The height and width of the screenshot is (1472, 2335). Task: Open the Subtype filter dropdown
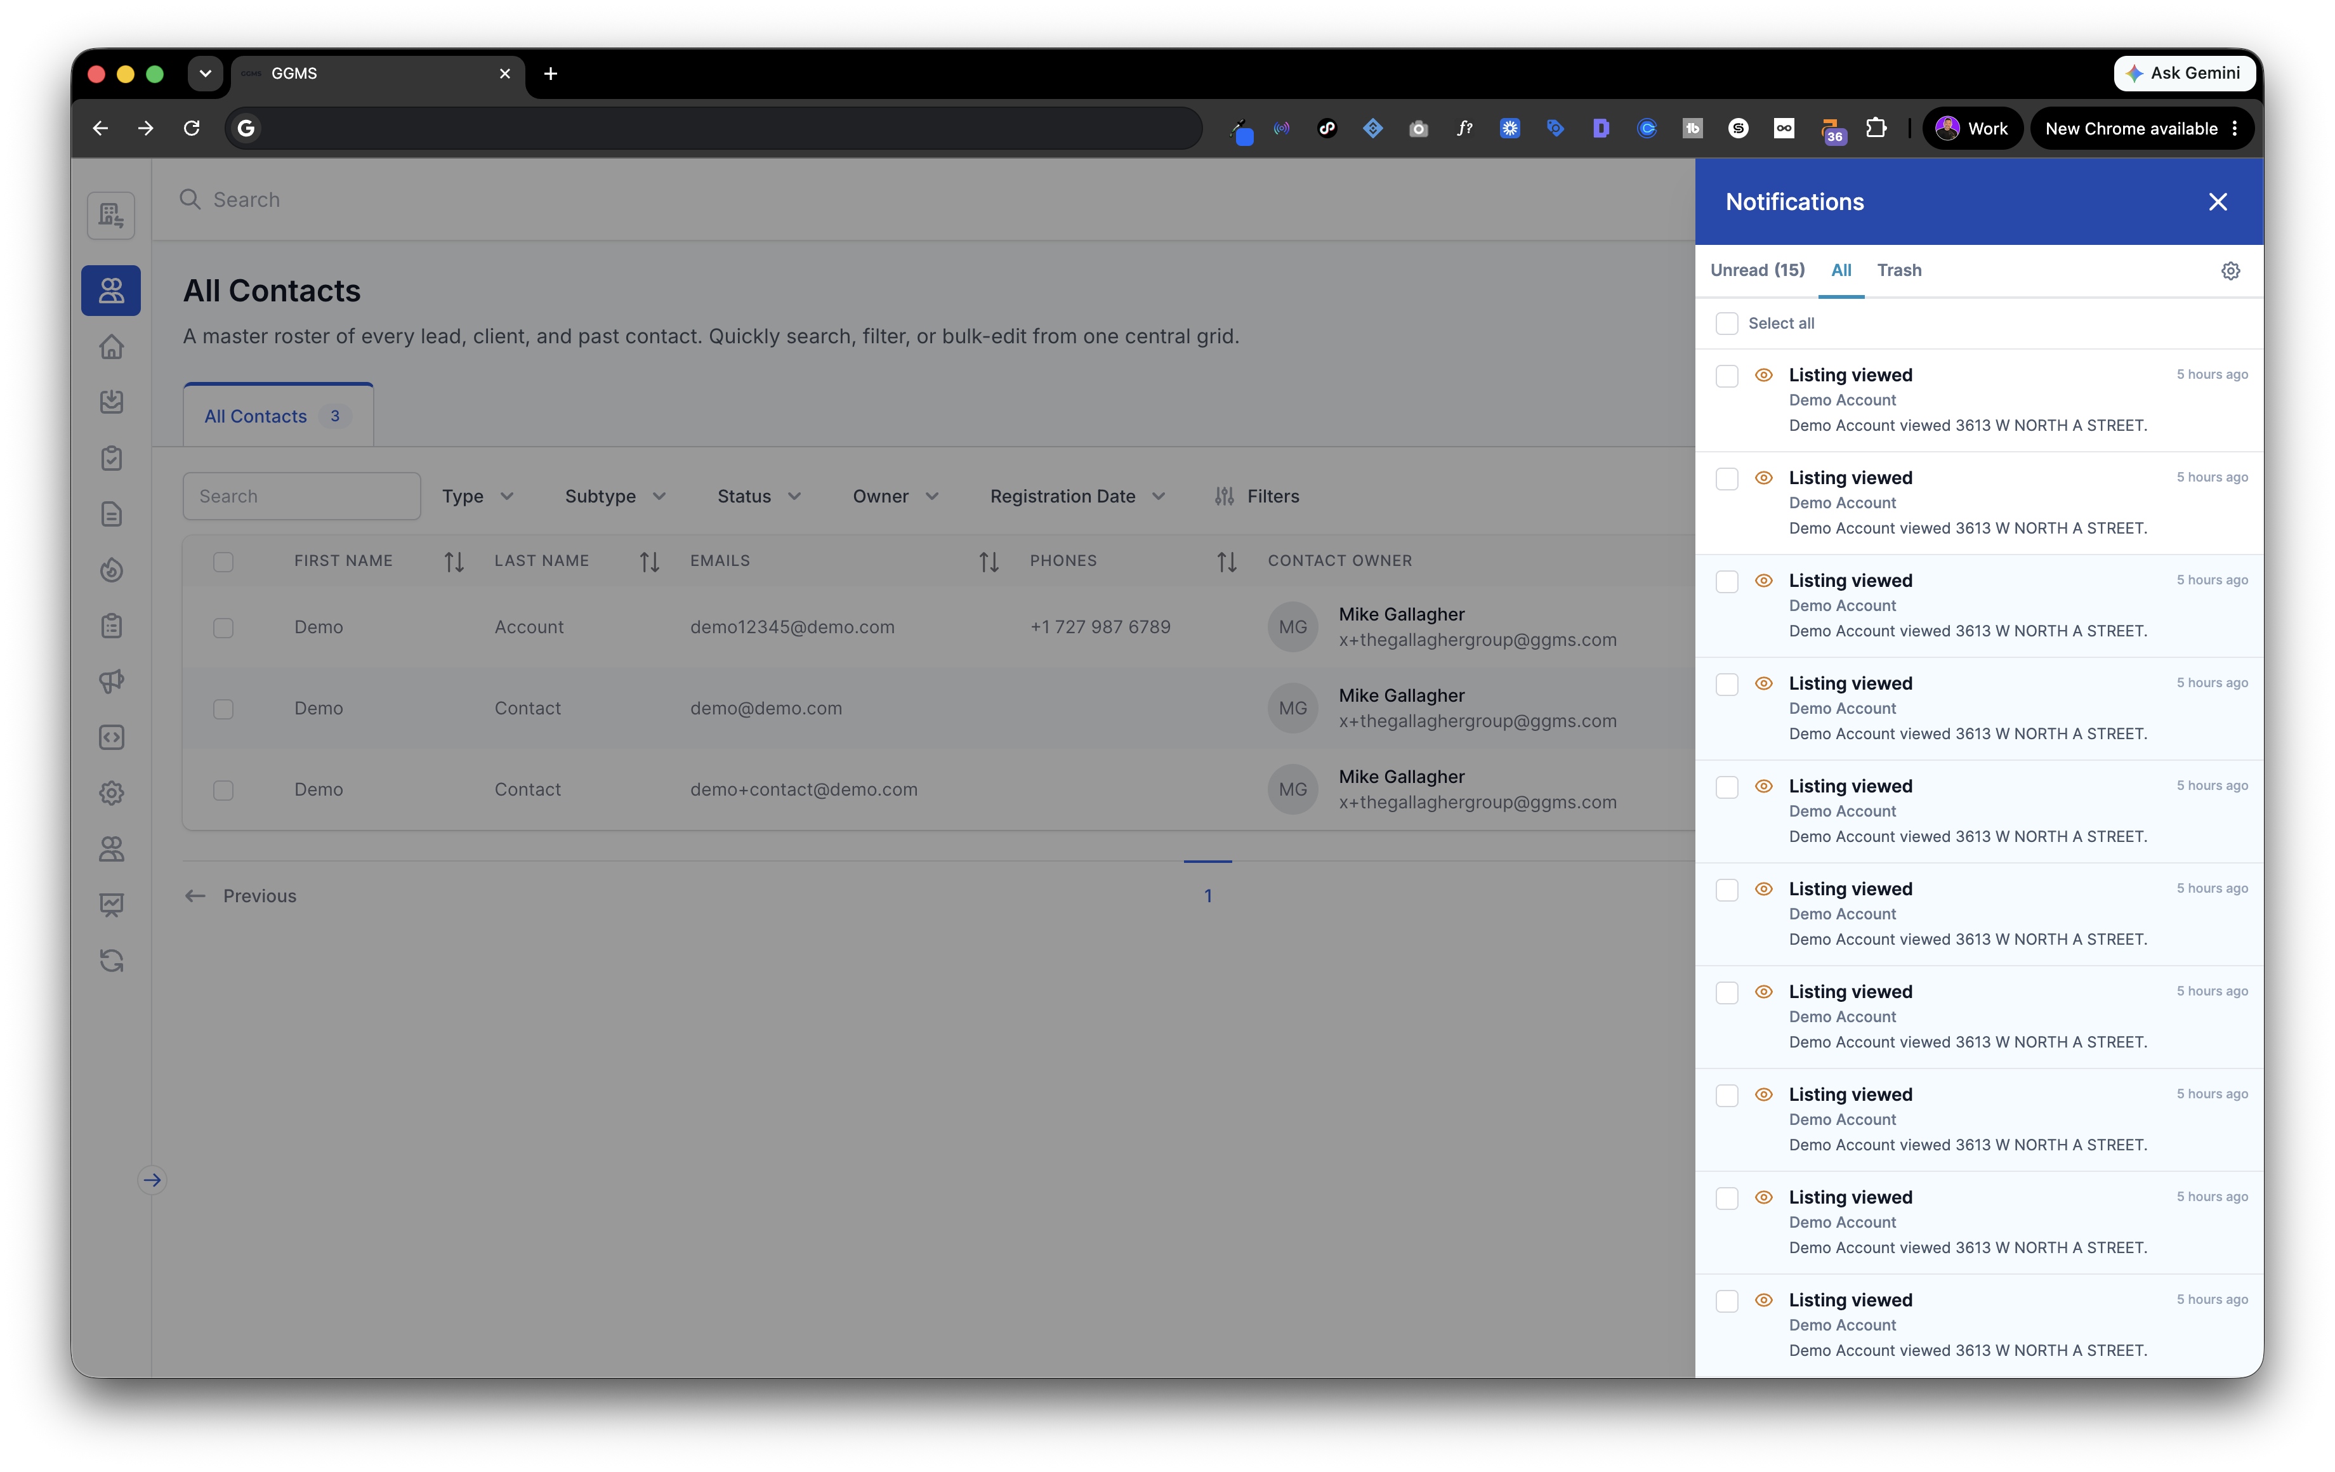click(x=615, y=497)
